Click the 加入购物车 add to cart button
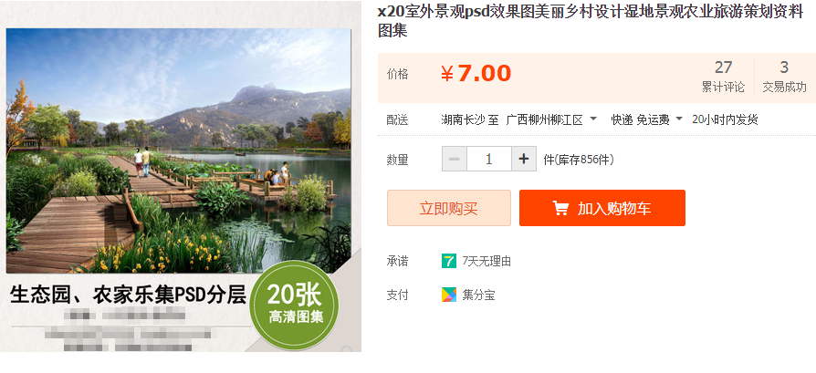 pos(602,208)
